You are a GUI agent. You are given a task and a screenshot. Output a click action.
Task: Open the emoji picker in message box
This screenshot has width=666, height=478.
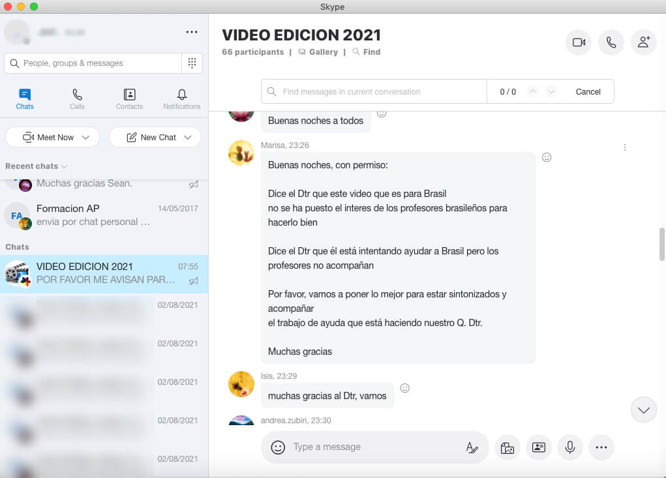coord(278,447)
